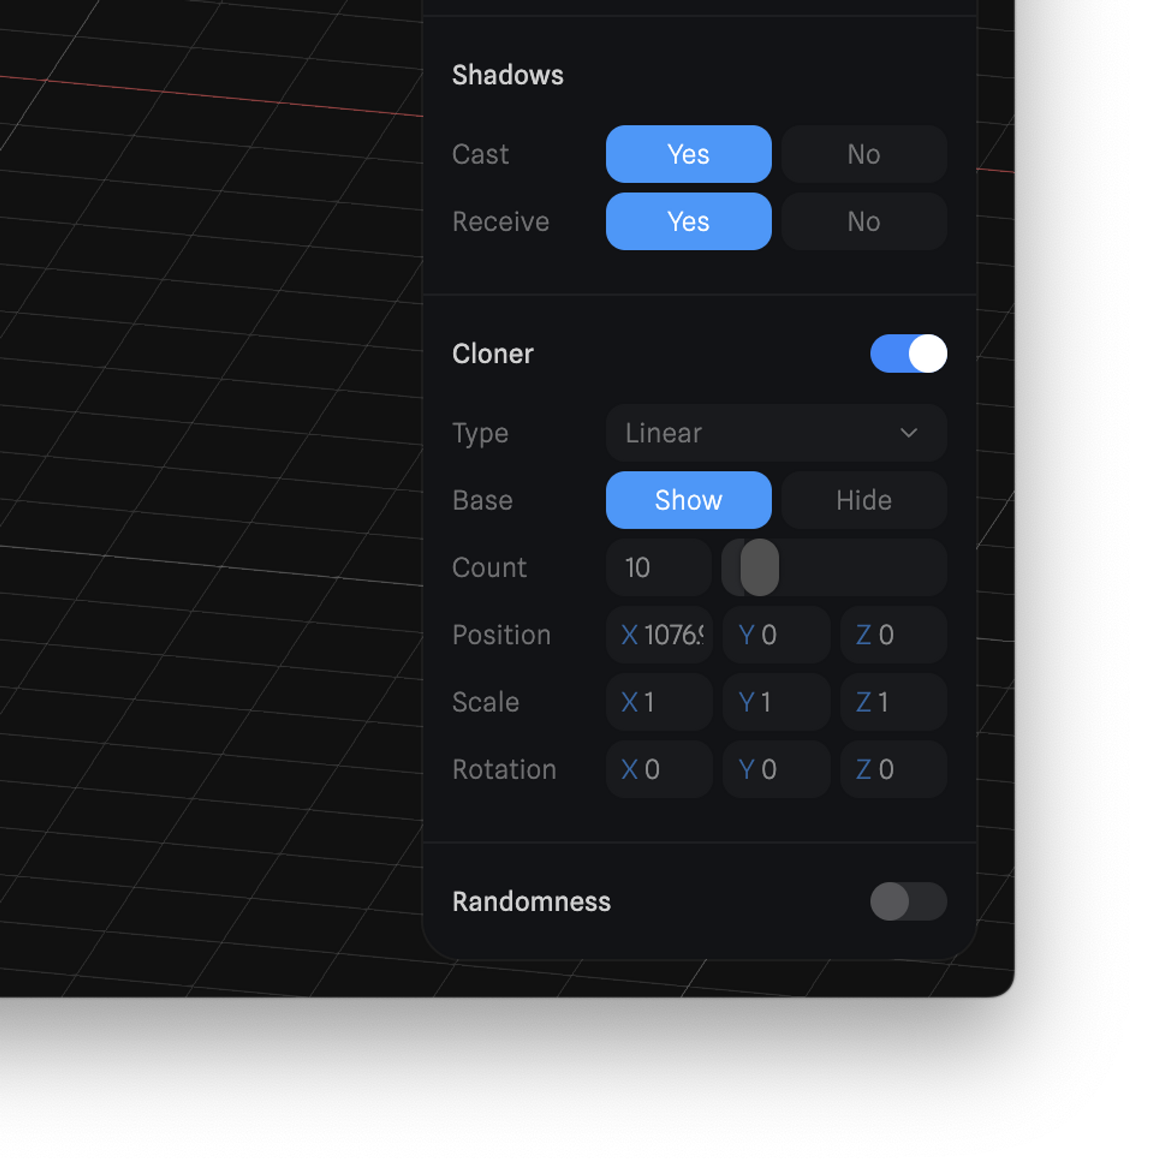Disable Receive shadows with No
The height and width of the screenshot is (1175, 1149).
point(863,221)
